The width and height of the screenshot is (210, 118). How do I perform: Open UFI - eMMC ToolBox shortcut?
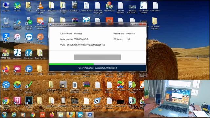tap(144, 8)
